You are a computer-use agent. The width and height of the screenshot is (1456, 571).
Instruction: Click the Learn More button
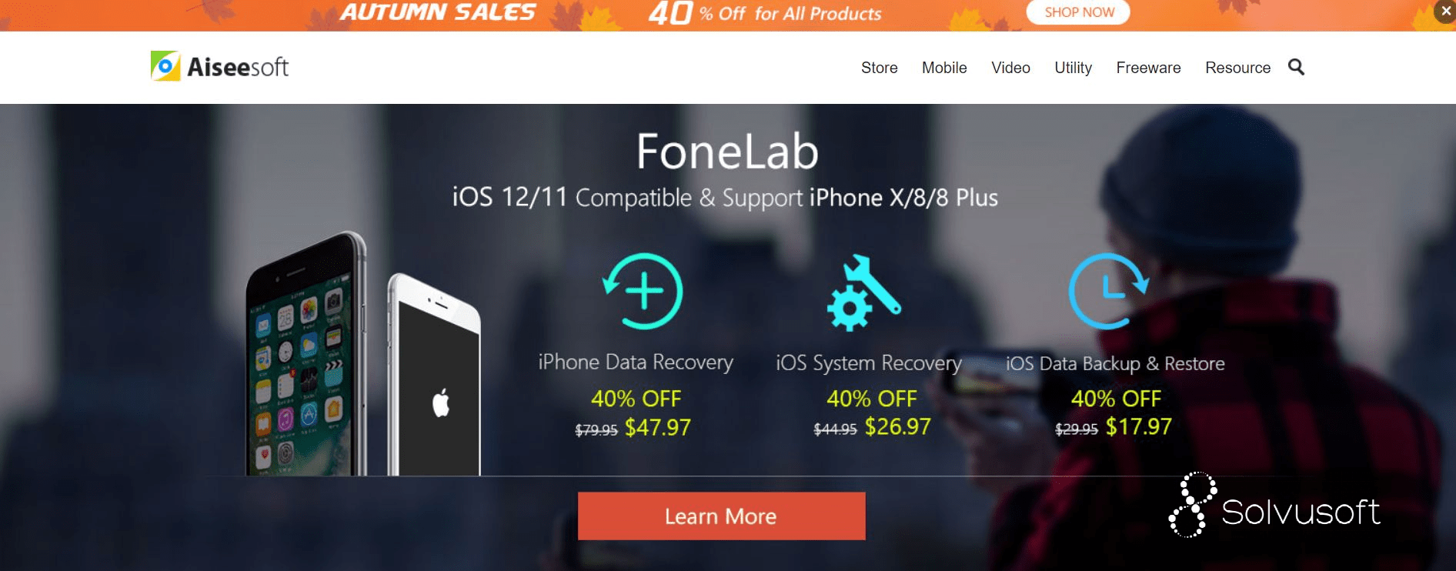pos(722,516)
